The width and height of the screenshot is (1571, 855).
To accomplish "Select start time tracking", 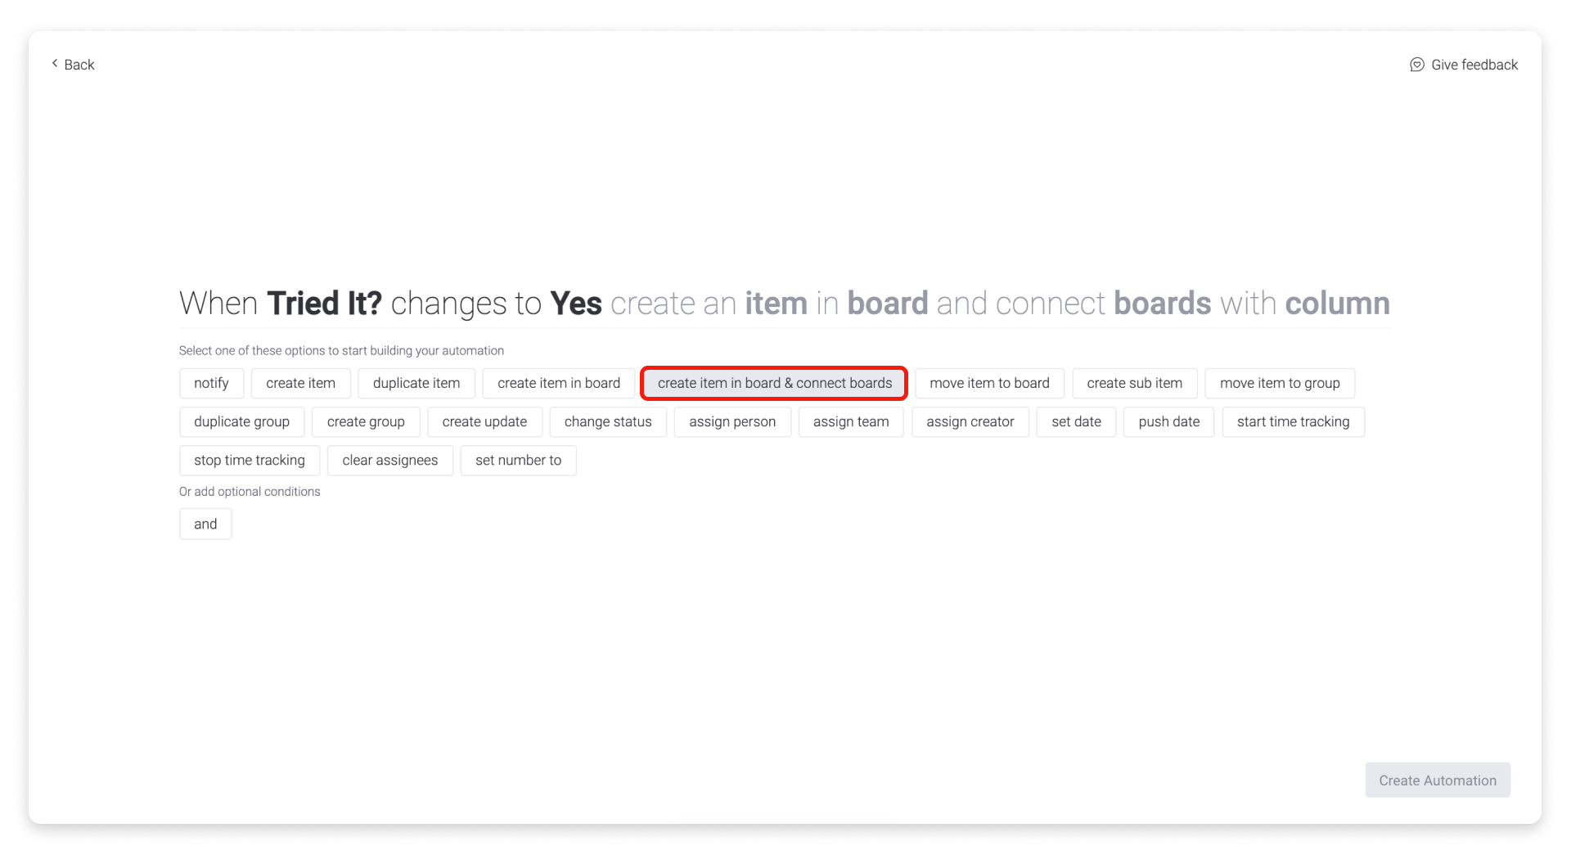I will (x=1293, y=422).
